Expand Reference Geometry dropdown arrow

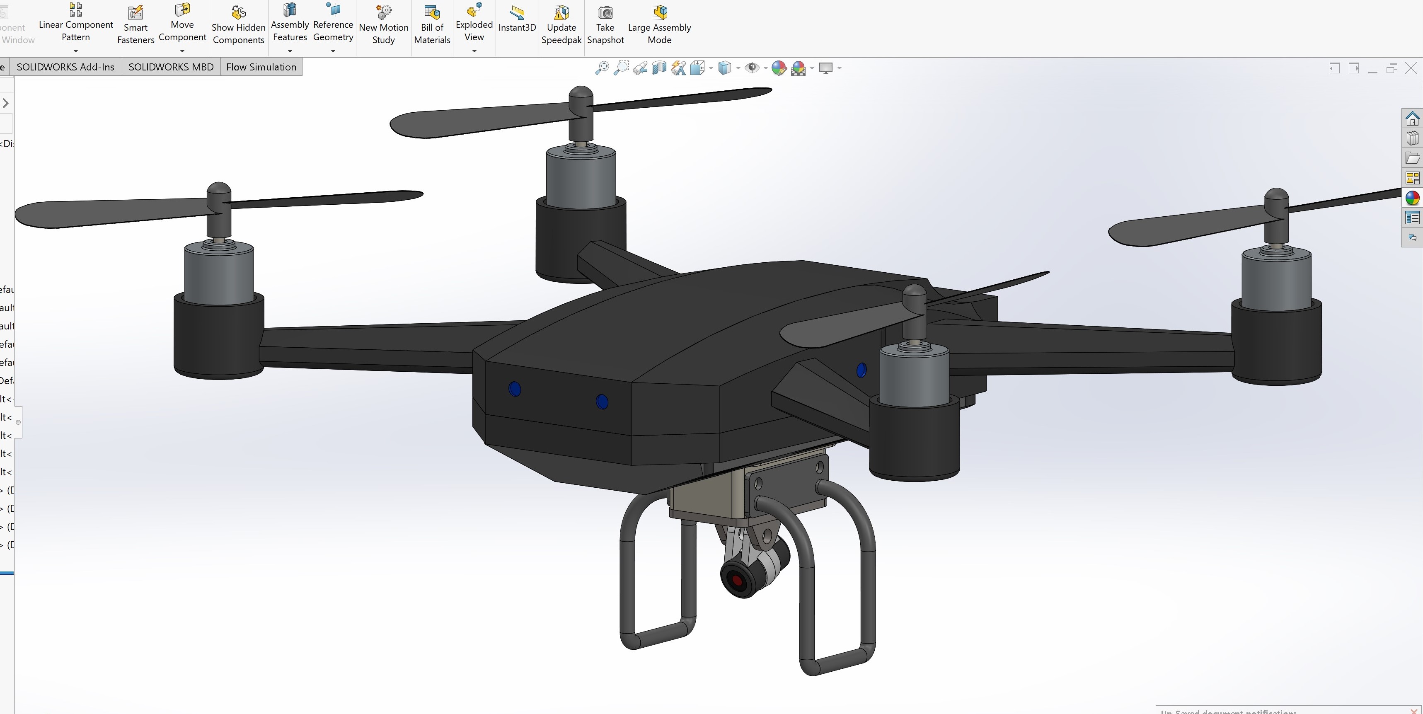point(333,51)
